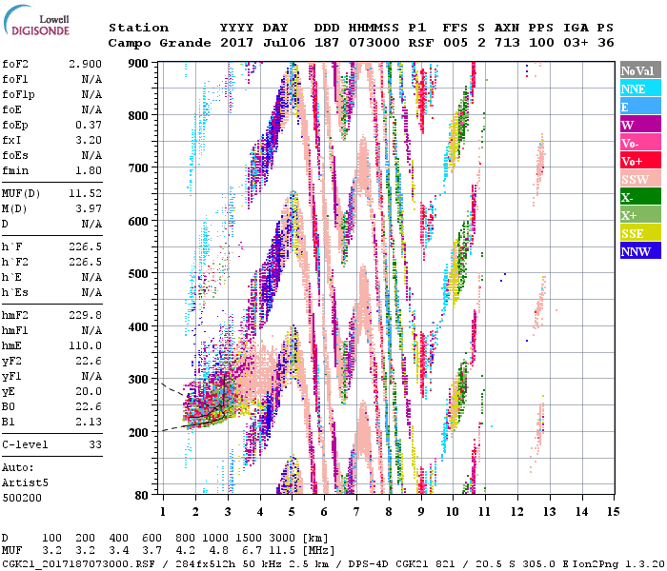Click the year 2017 in header

(236, 43)
